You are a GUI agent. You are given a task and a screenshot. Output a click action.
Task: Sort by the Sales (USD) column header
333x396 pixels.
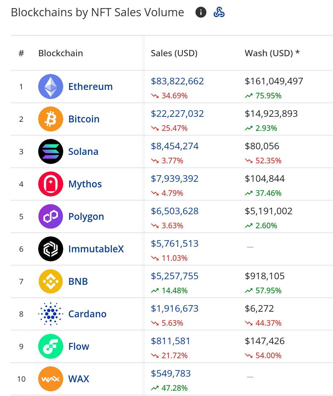point(174,53)
